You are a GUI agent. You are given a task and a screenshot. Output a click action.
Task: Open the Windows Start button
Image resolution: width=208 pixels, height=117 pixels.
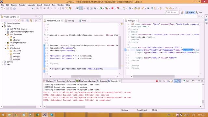coord(3,115)
